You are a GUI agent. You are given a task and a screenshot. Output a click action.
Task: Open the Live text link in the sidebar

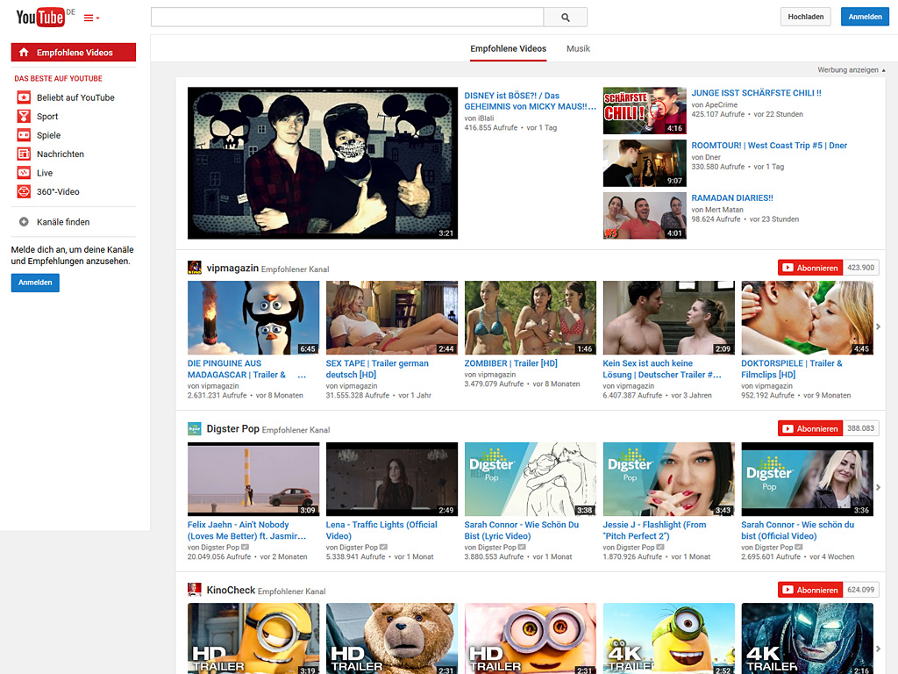(x=44, y=173)
